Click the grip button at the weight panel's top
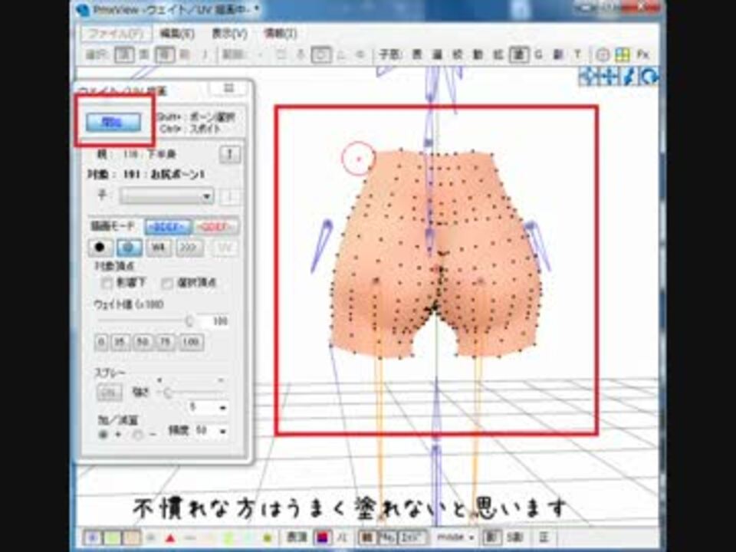This screenshot has width=736, height=552. click(x=228, y=87)
